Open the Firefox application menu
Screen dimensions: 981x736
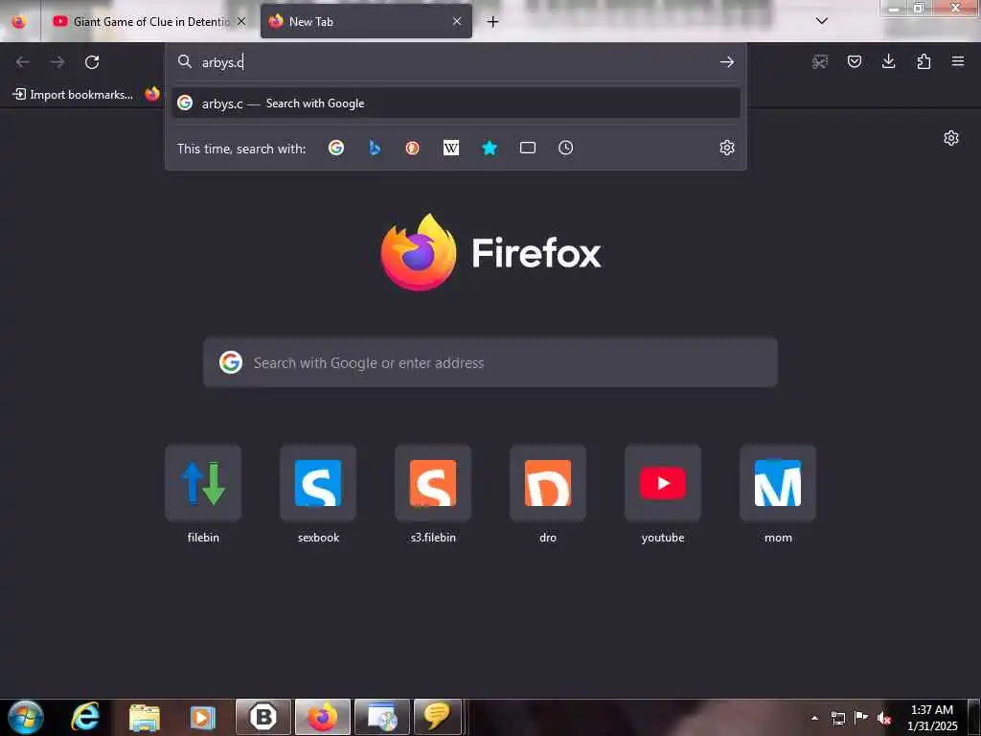click(x=958, y=61)
